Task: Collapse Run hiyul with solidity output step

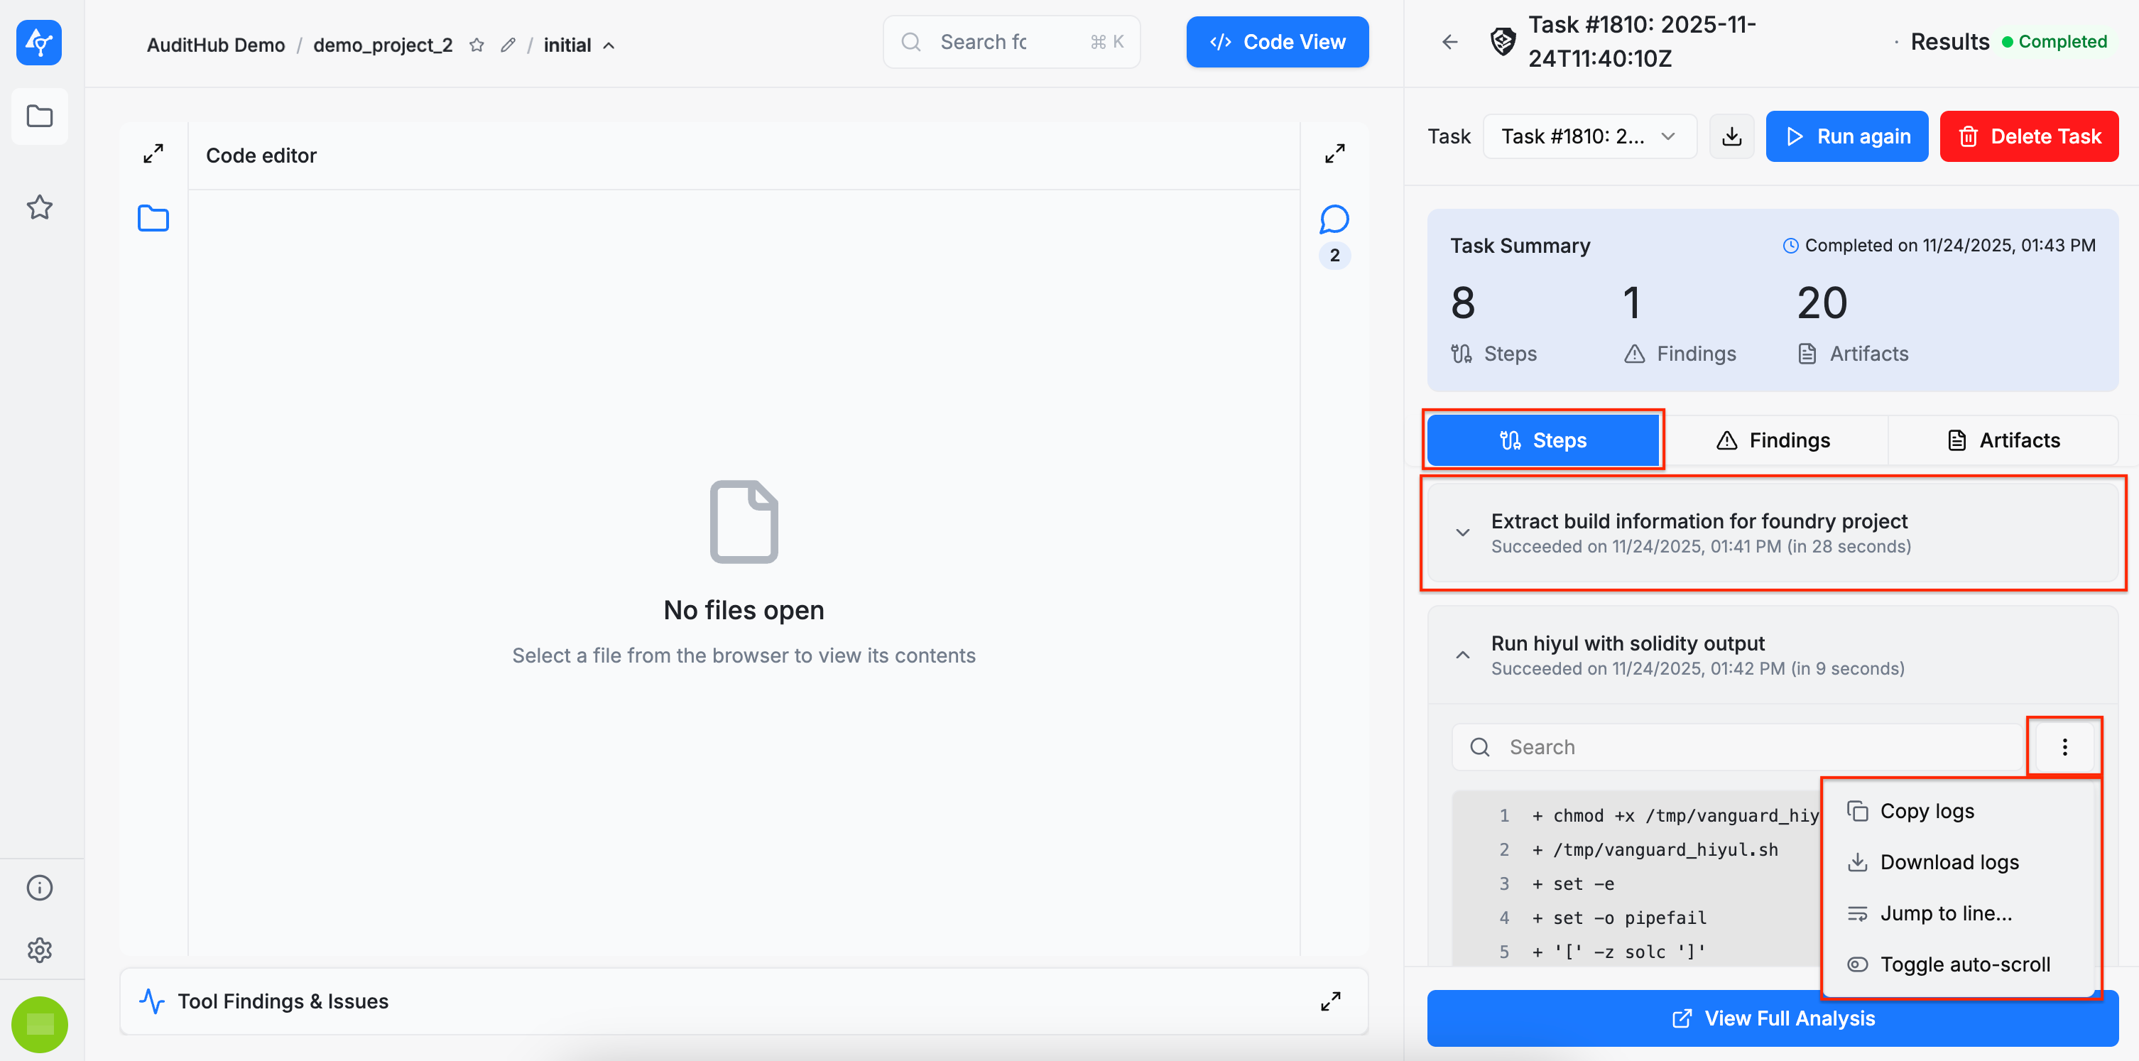Action: [1462, 655]
